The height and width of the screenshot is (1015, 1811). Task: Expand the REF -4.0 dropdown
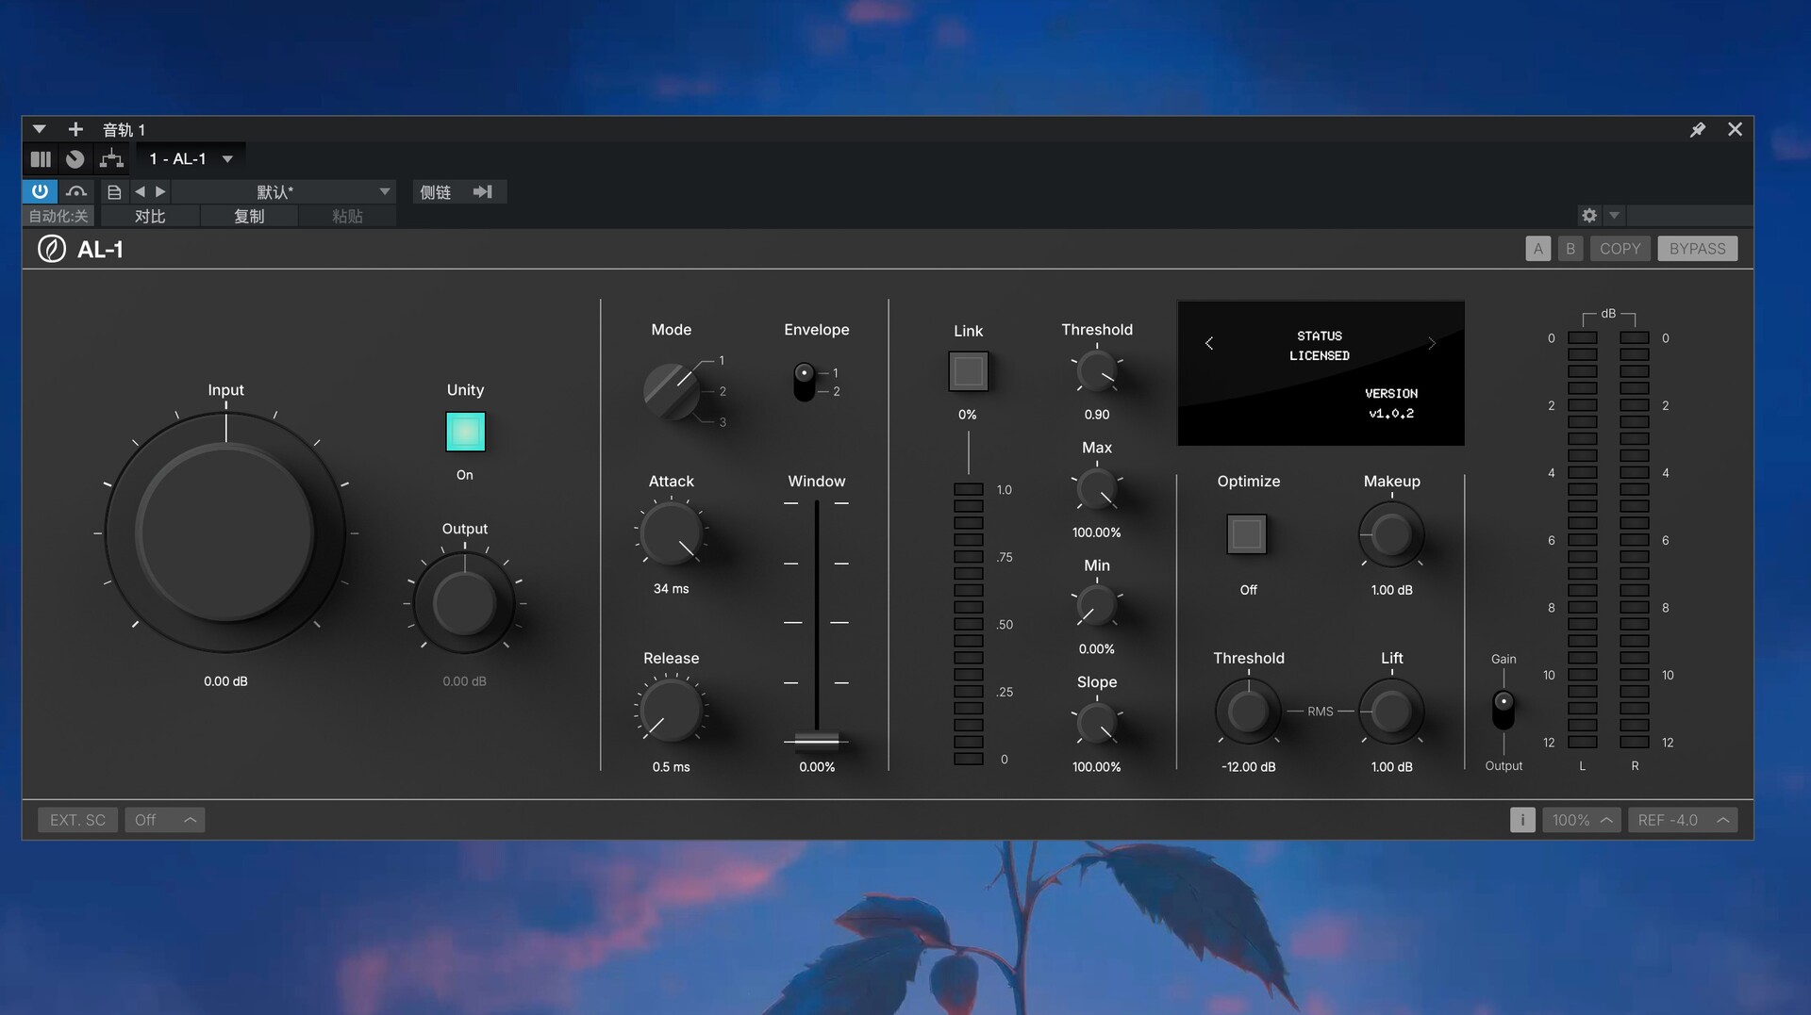pyautogui.click(x=1683, y=820)
